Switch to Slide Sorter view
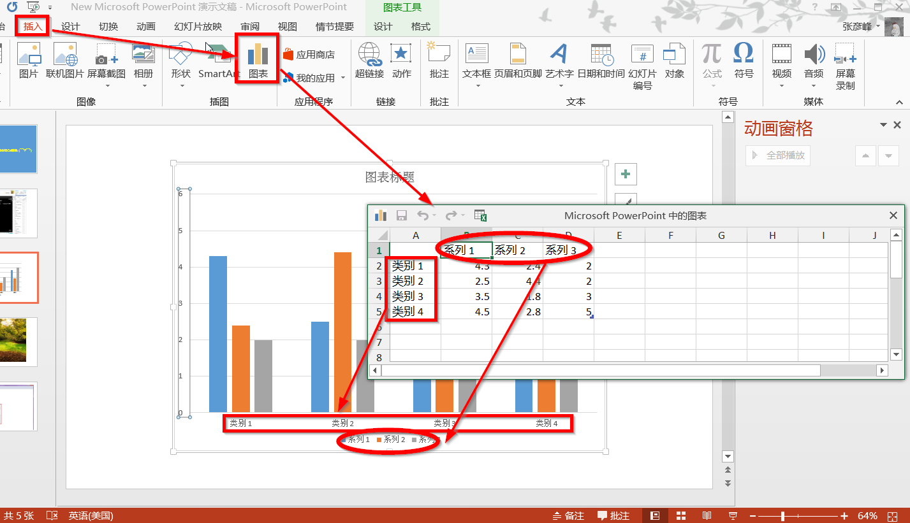Image resolution: width=910 pixels, height=523 pixels. (x=681, y=516)
